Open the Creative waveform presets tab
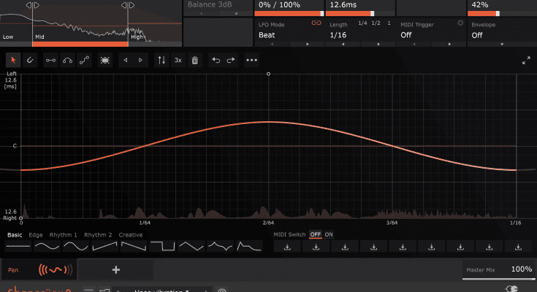The width and height of the screenshot is (537, 292). [131, 234]
